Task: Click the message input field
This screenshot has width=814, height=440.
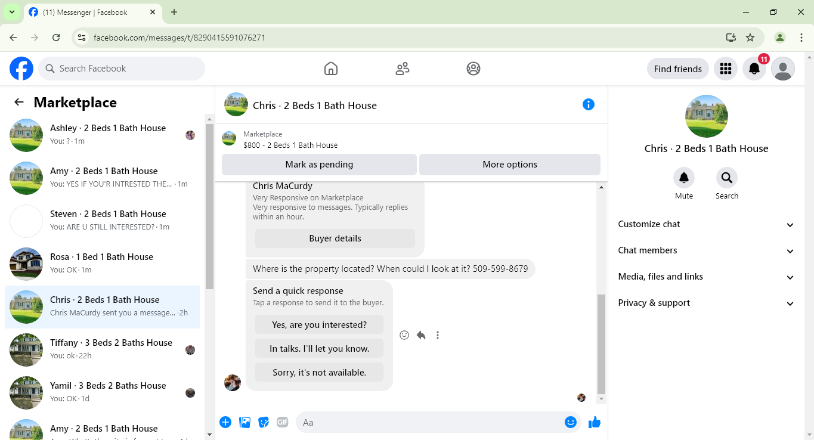Action: [x=429, y=423]
